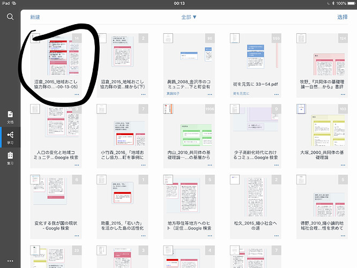This screenshot has height=268, width=357.
Task: Click the page count badge 124
Action: click(x=343, y=38)
